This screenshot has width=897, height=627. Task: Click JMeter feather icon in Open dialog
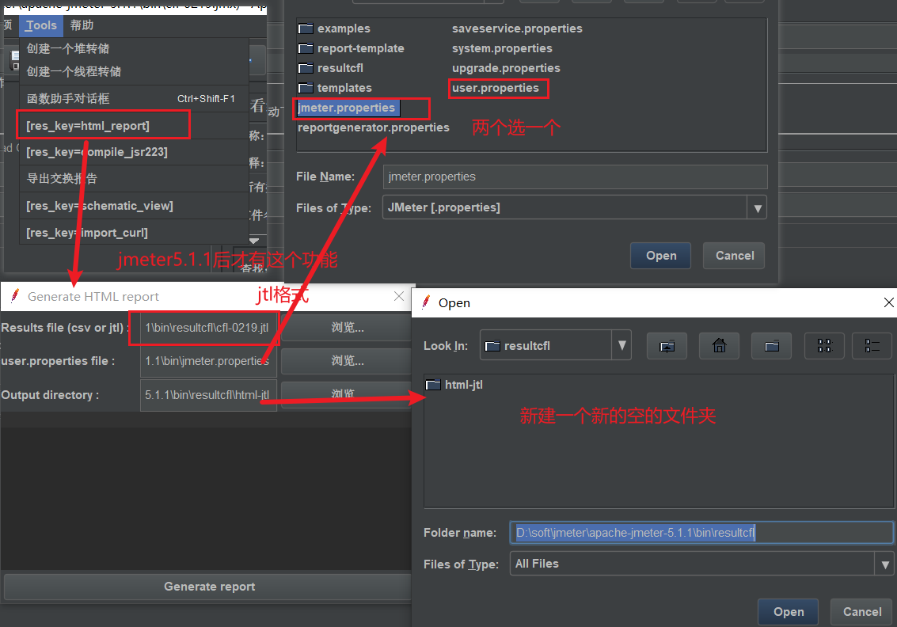426,302
